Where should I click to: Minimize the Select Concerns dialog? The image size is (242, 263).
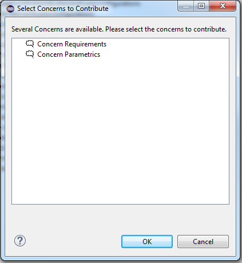[x=186, y=6]
